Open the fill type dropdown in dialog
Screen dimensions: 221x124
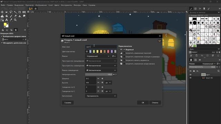[x=101, y=96]
